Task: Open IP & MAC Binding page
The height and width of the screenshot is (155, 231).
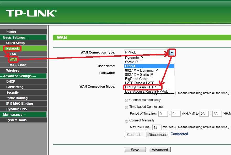Action: point(19,103)
